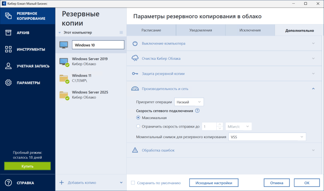Open the Архив section icon
Image resolution: width=324 pixels, height=191 pixels.
click(x=8, y=32)
